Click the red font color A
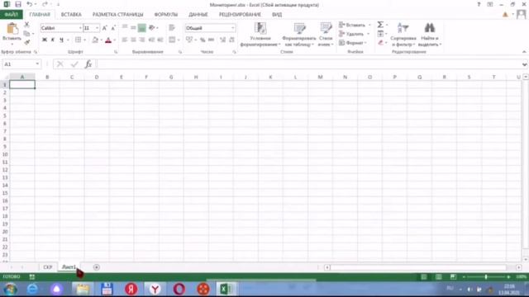The height and width of the screenshot is (297, 529). coord(108,40)
